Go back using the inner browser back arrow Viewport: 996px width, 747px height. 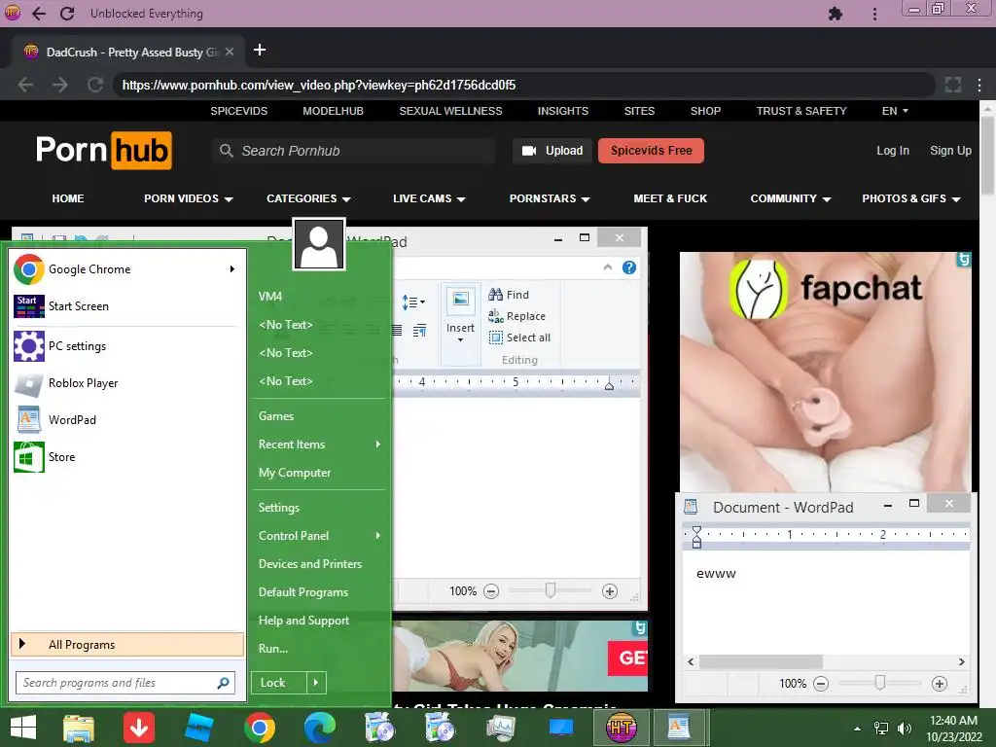point(25,85)
